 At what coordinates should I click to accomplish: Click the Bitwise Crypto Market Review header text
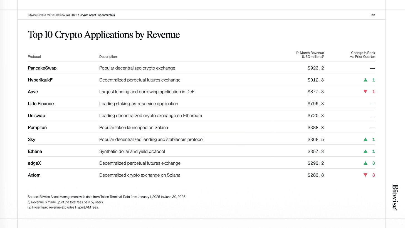click(x=52, y=15)
